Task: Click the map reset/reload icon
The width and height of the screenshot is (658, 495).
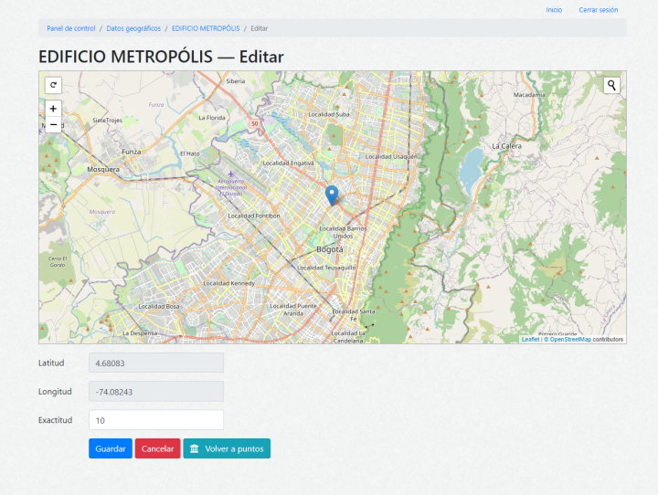Action: [53, 86]
